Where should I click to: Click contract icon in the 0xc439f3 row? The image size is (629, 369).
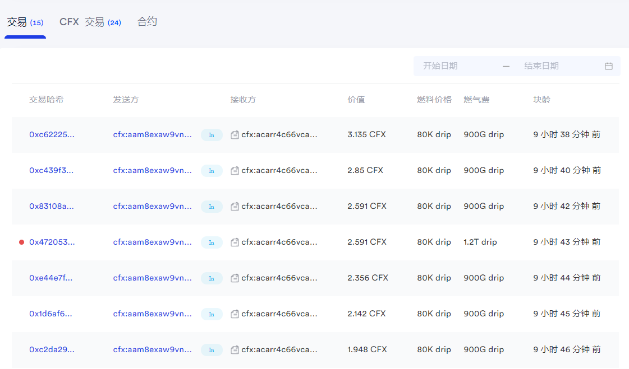click(235, 170)
